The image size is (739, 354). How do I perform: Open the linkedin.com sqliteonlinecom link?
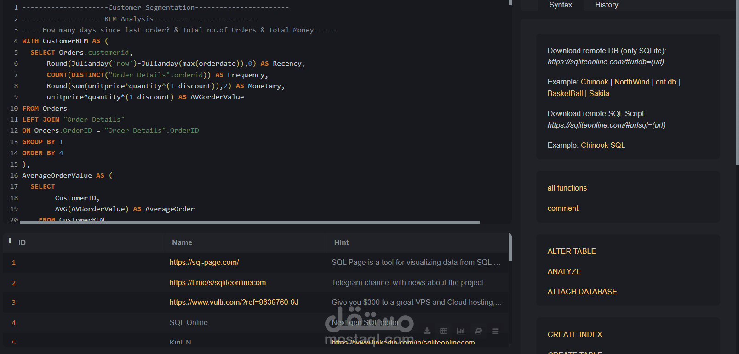tap(403, 343)
